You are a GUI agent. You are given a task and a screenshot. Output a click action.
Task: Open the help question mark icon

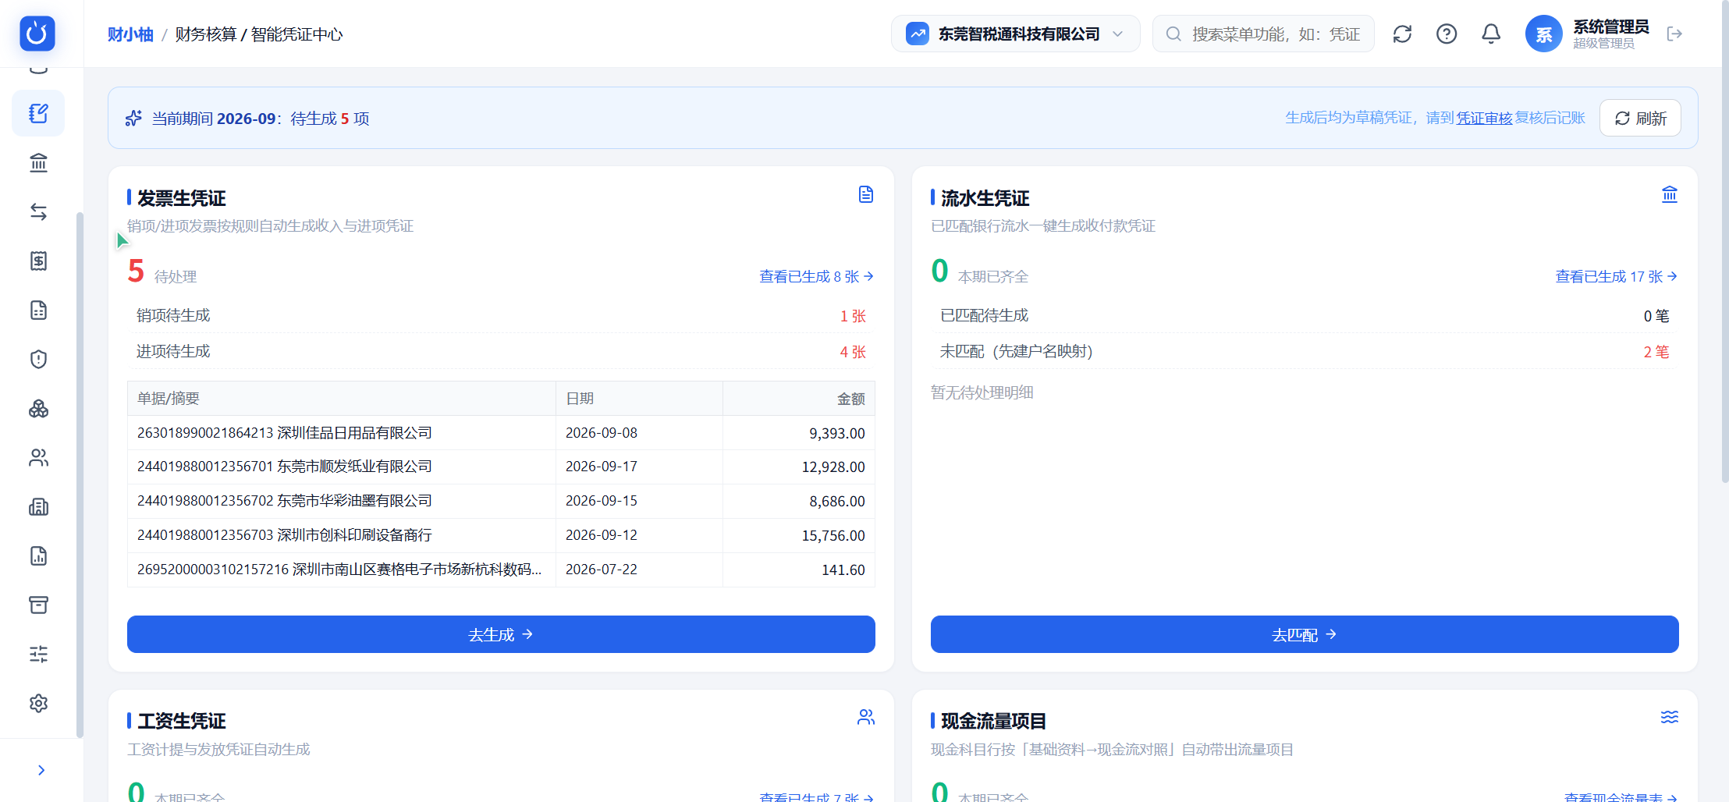(x=1447, y=34)
